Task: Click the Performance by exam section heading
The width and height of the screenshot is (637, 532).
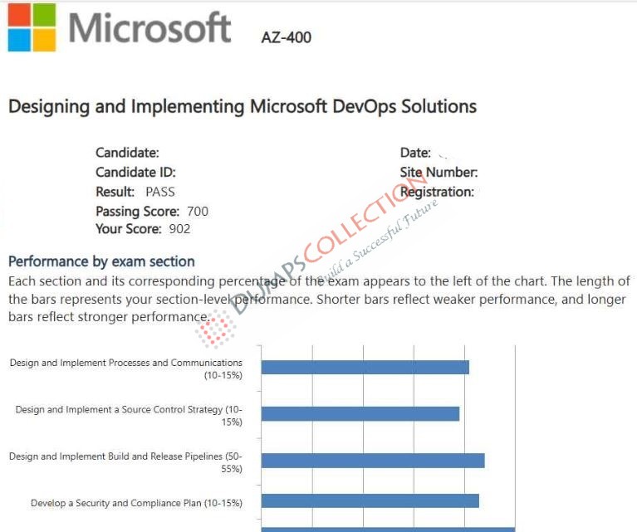Action: [101, 261]
